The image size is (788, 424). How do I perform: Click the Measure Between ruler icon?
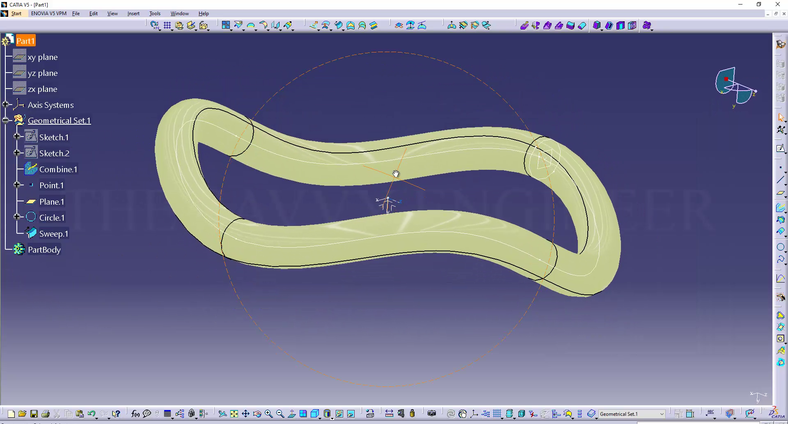click(389, 414)
